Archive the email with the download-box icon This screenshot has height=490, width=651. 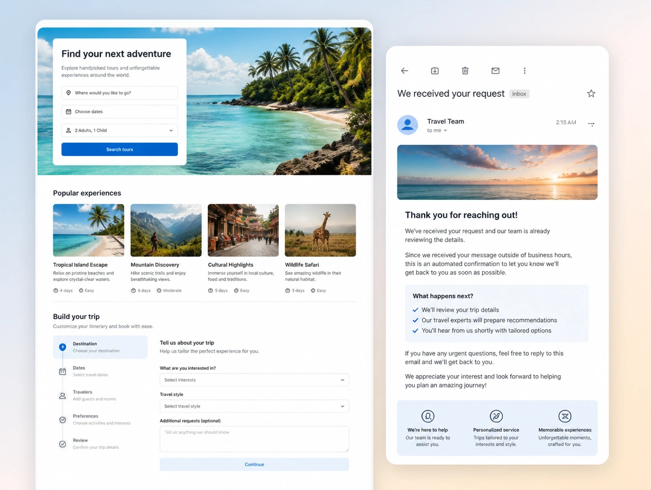click(x=435, y=71)
